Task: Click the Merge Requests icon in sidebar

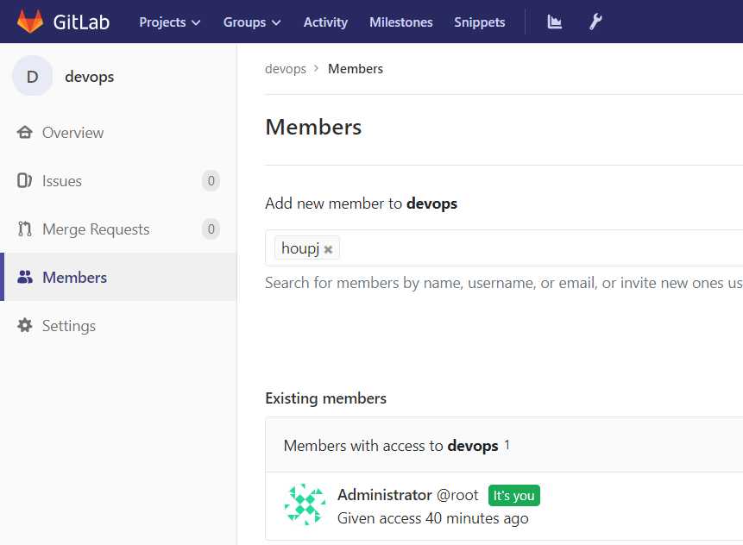Action: pos(25,229)
